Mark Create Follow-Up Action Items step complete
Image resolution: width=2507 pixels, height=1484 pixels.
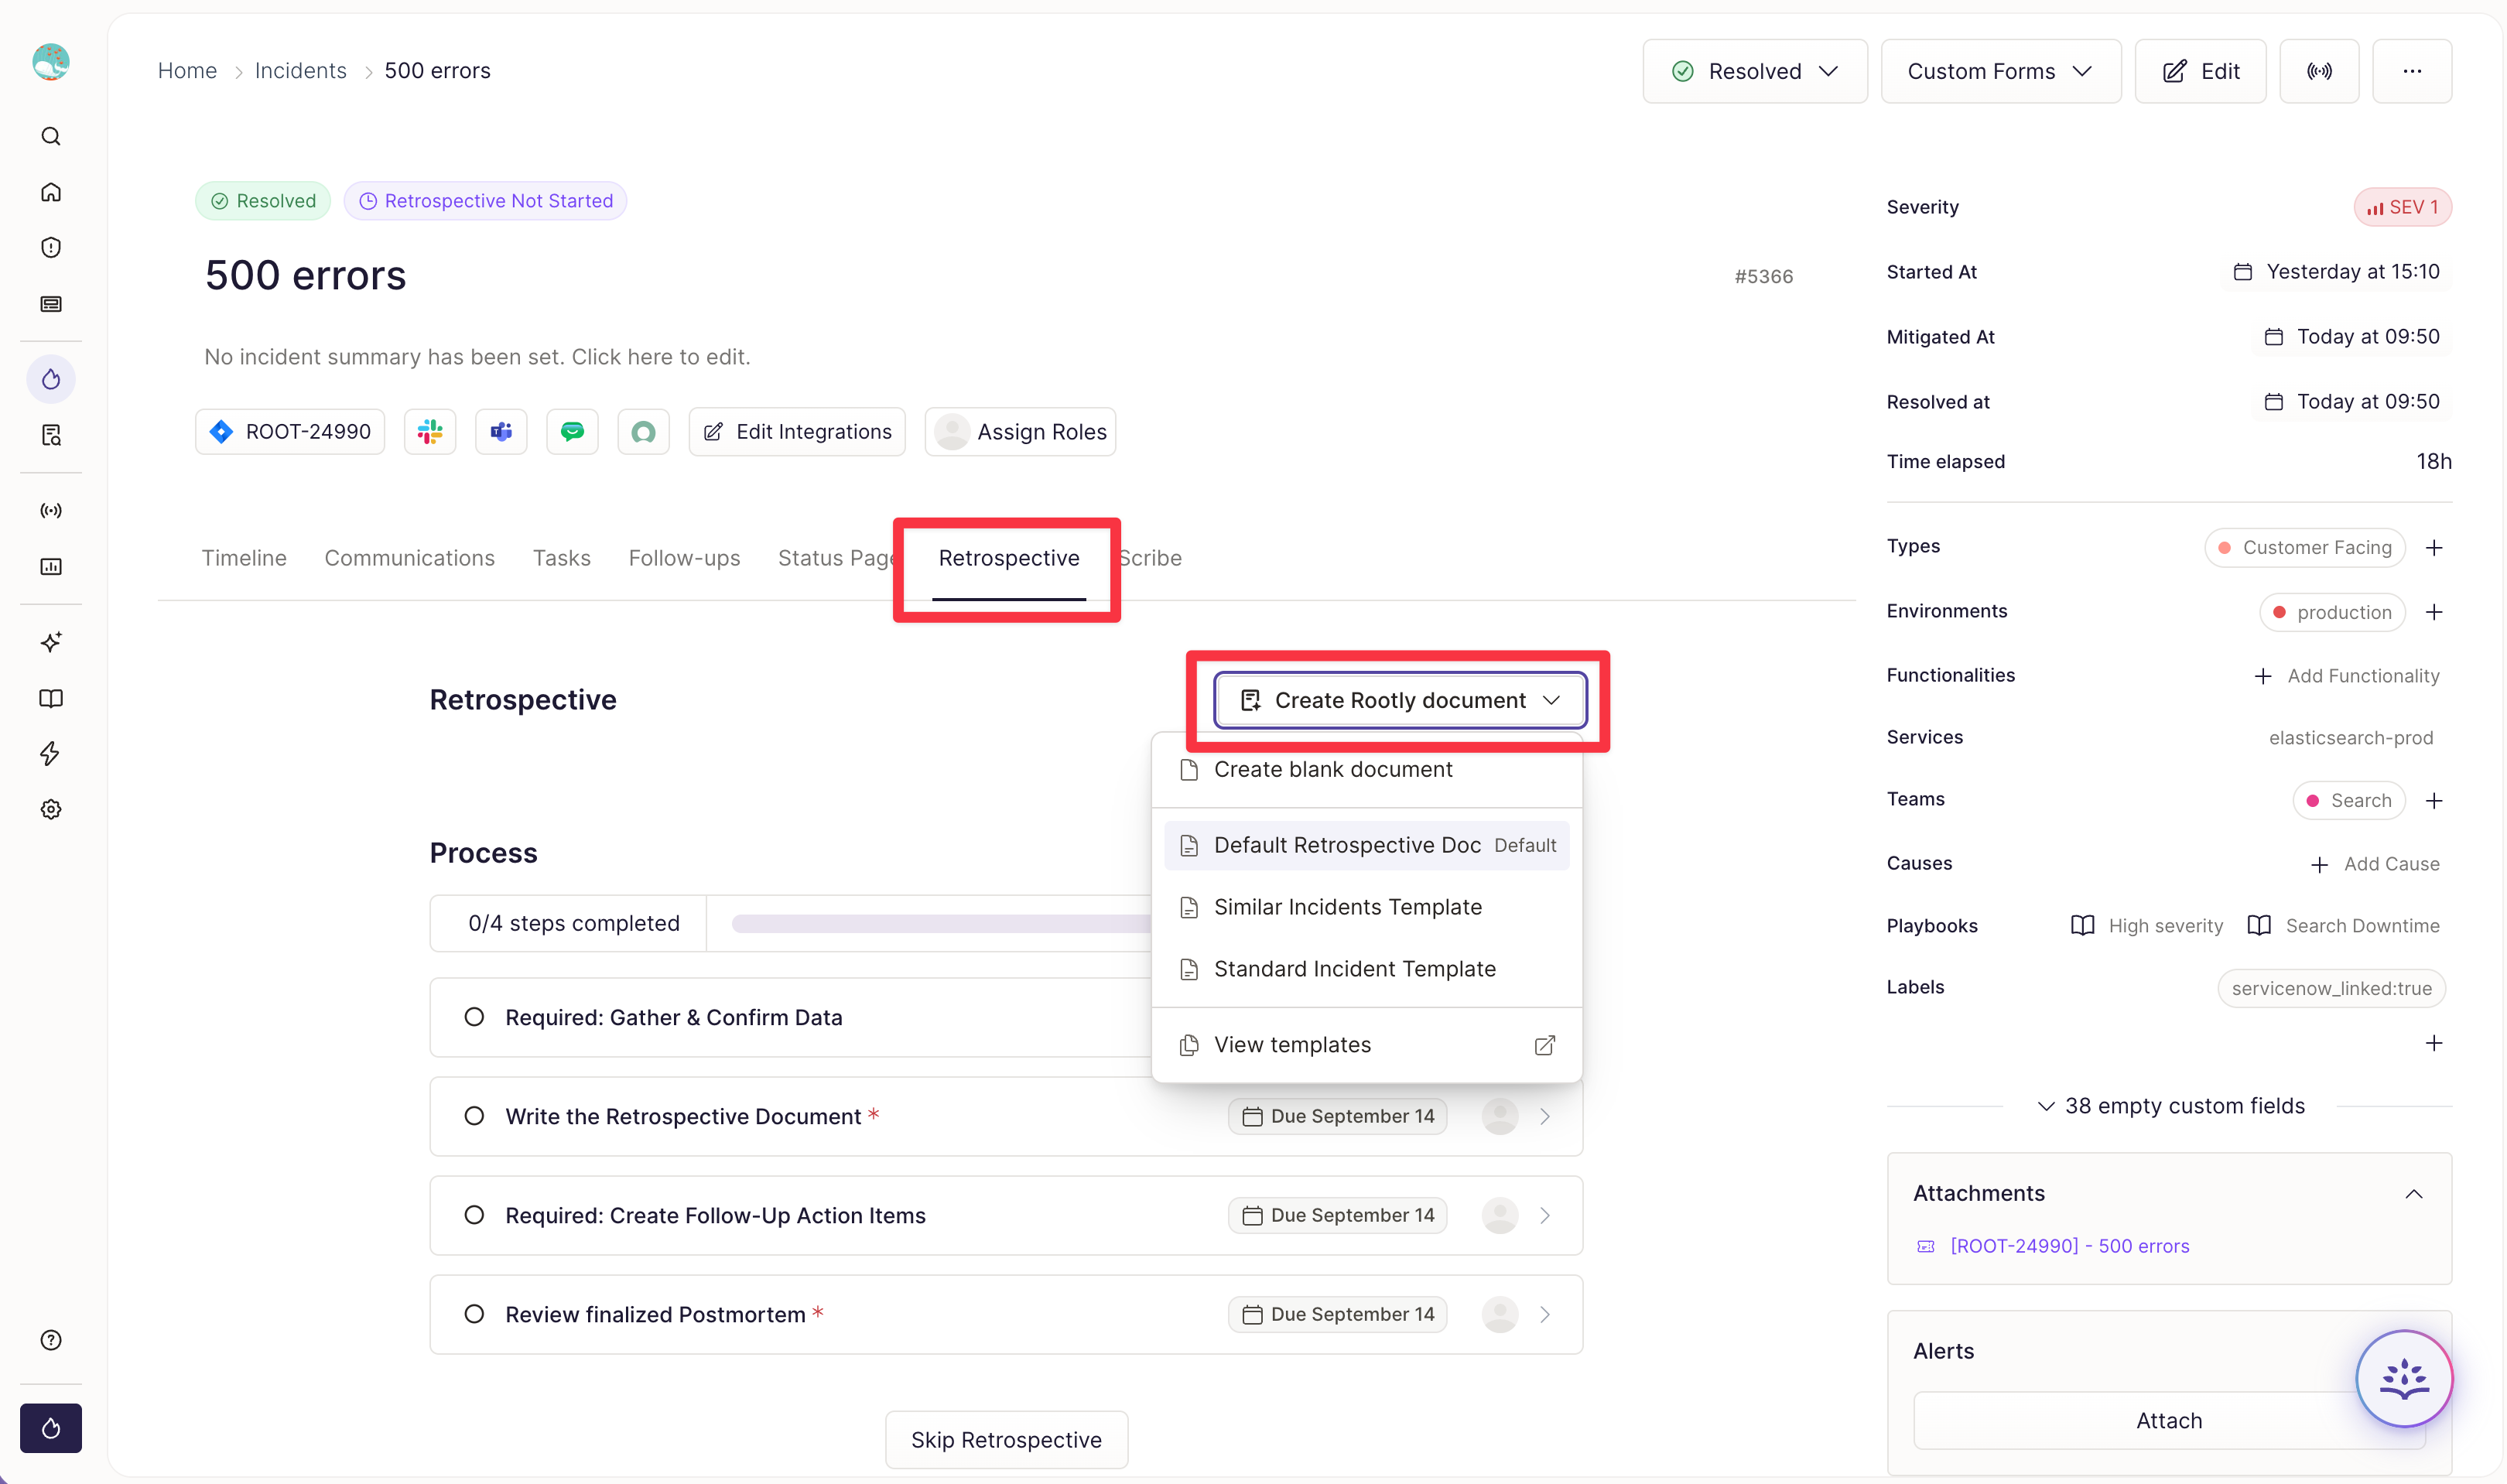click(x=474, y=1215)
